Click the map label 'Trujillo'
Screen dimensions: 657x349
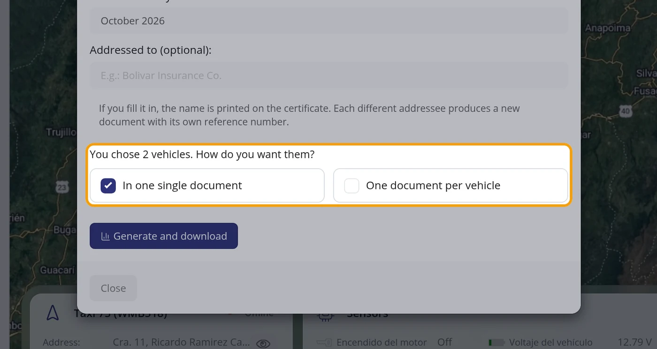coord(61,133)
